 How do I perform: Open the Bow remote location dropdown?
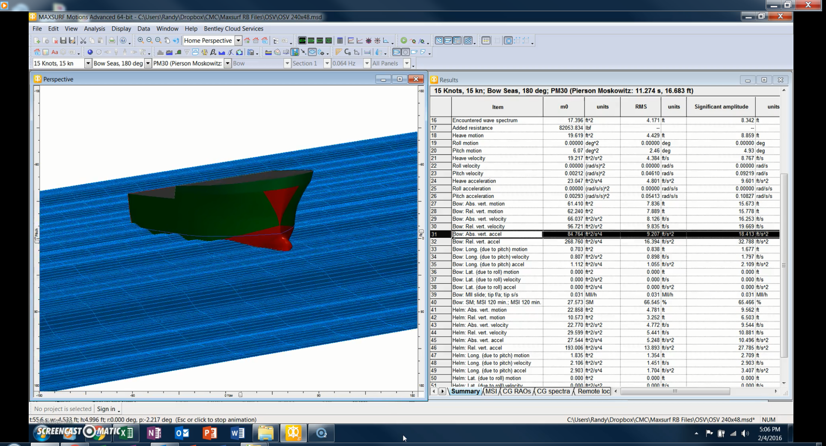(x=287, y=63)
